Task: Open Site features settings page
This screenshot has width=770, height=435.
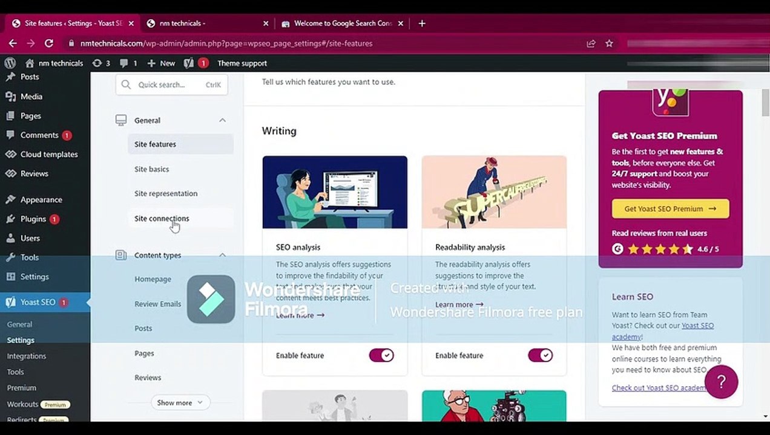Action: pyautogui.click(x=180, y=144)
